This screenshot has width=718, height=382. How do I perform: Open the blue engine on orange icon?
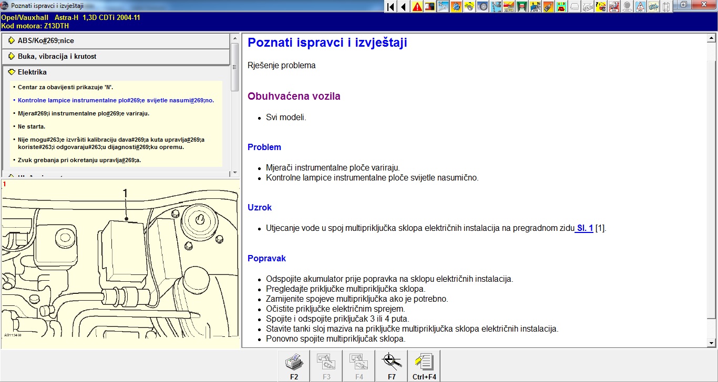(456, 7)
